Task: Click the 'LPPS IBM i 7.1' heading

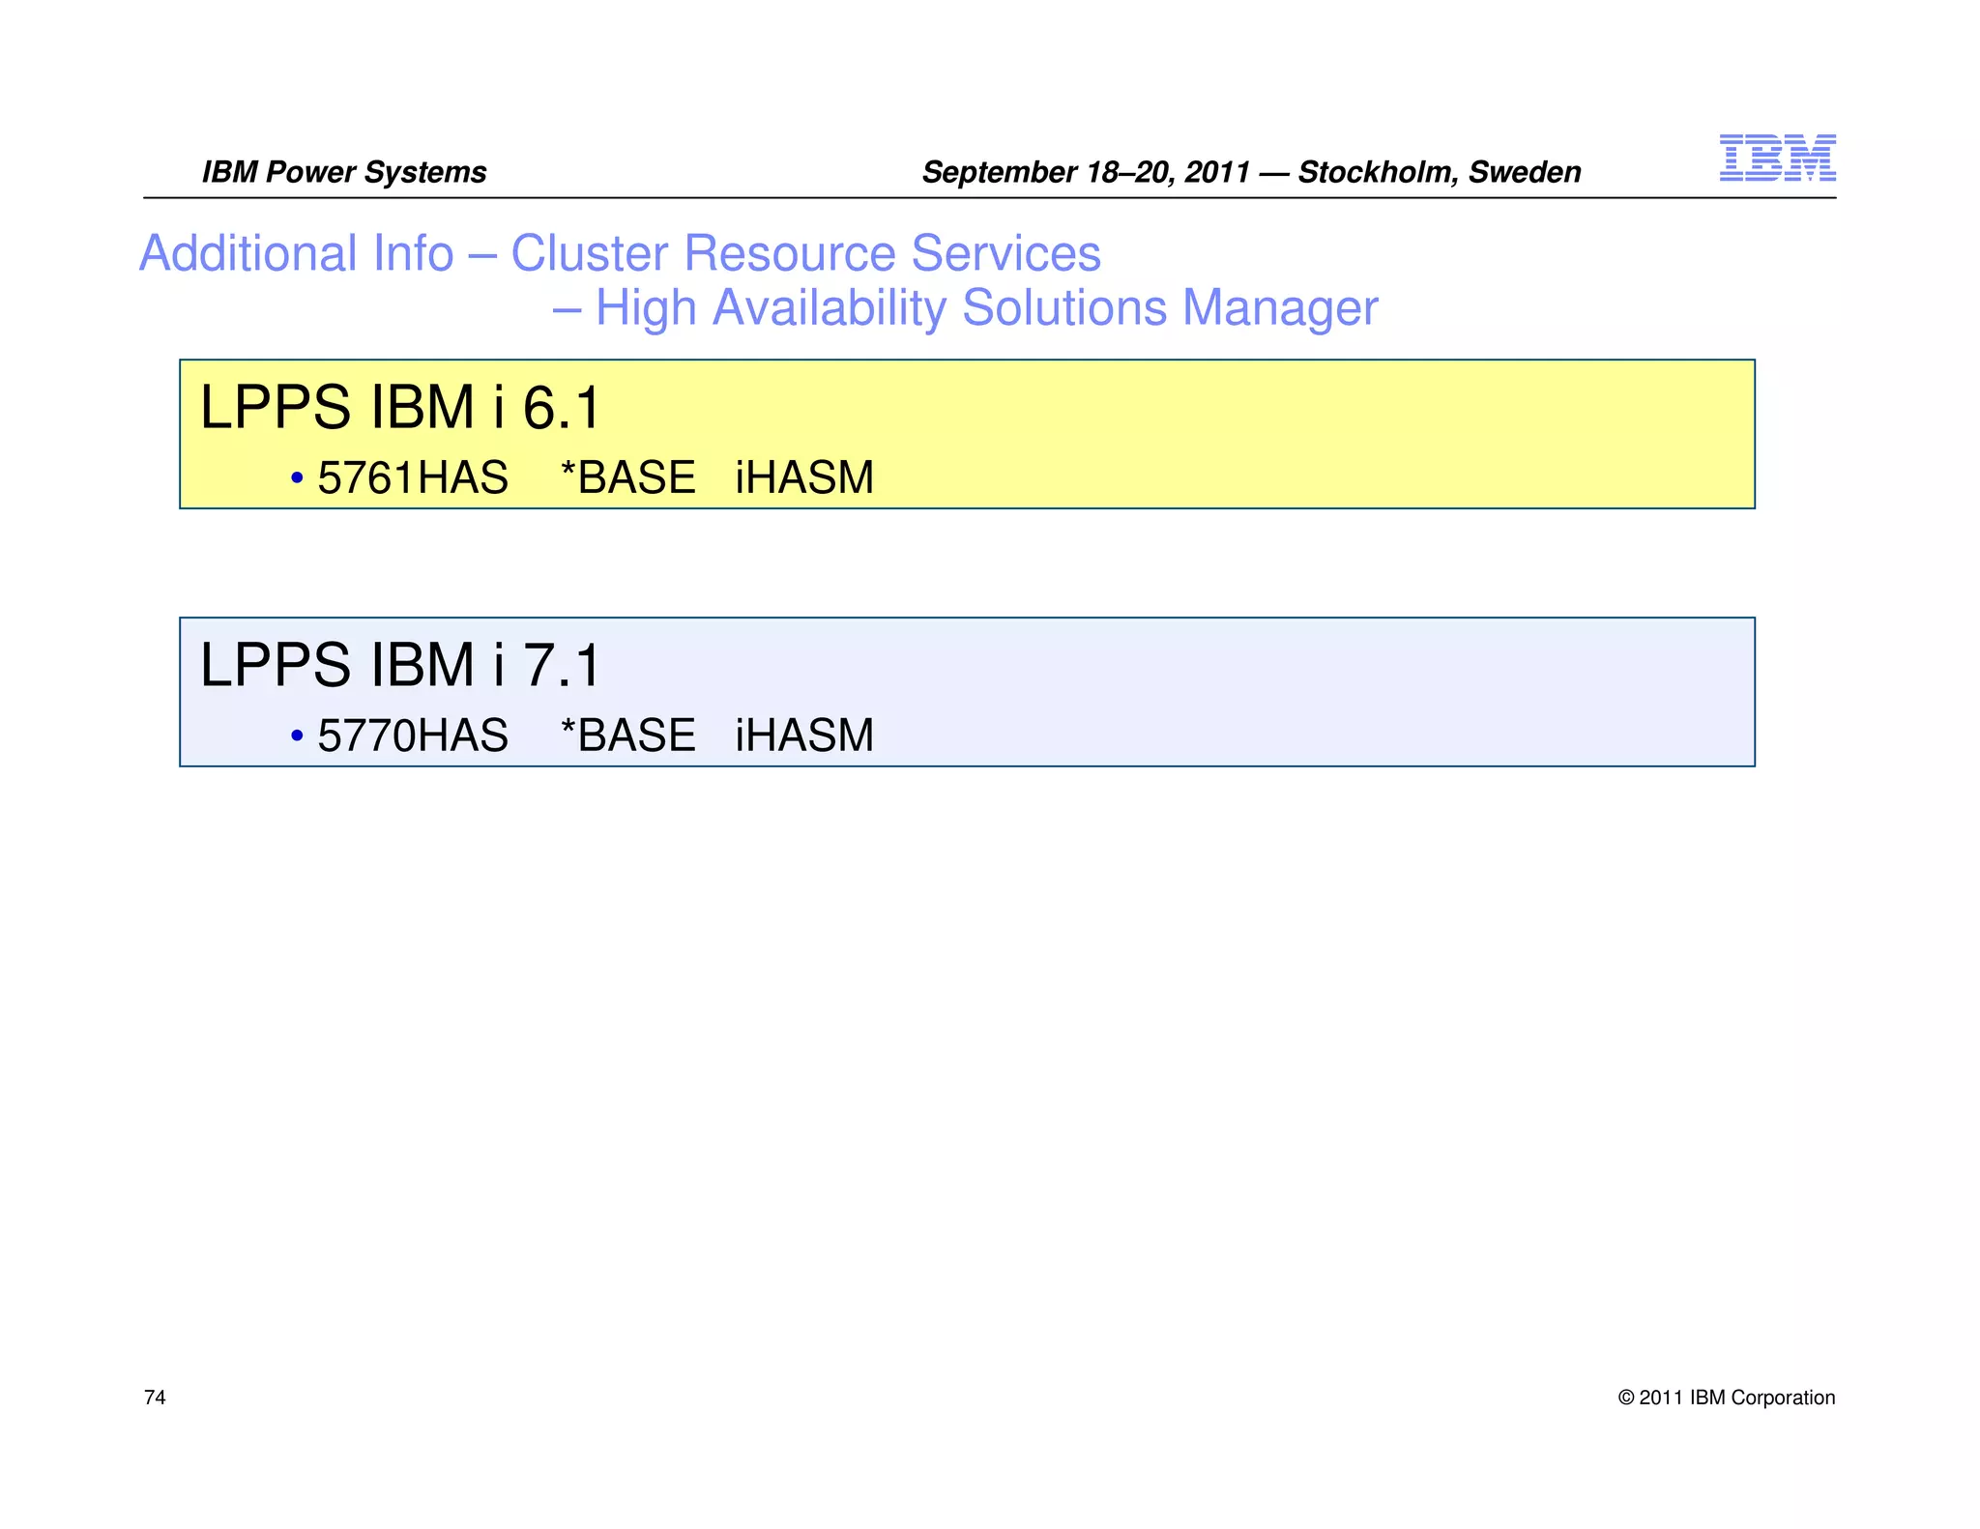Action: [x=400, y=665]
